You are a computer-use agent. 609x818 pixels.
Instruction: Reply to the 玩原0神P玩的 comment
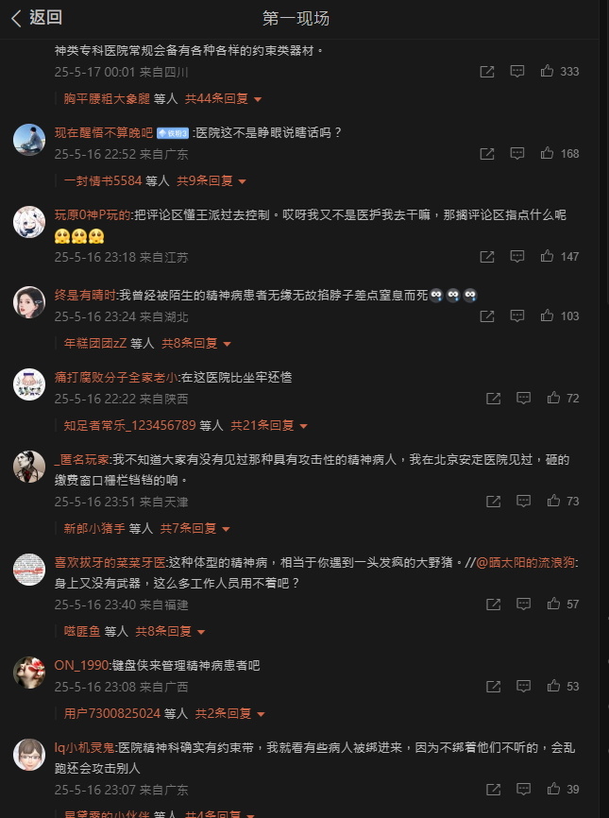pyautogui.click(x=516, y=256)
